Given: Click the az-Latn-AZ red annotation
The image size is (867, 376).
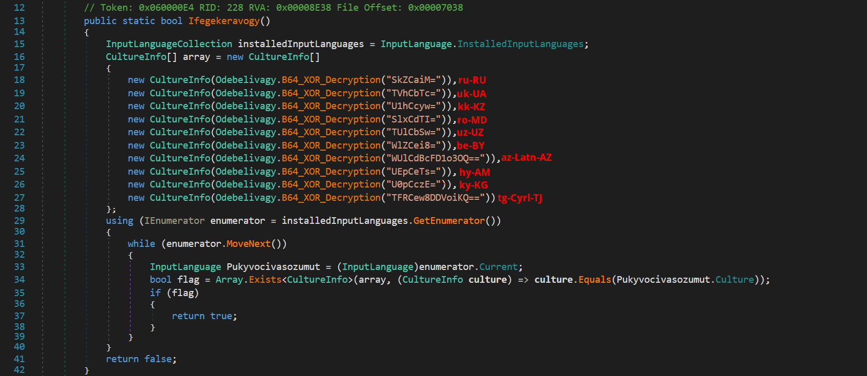Looking at the screenshot, I should 526,158.
